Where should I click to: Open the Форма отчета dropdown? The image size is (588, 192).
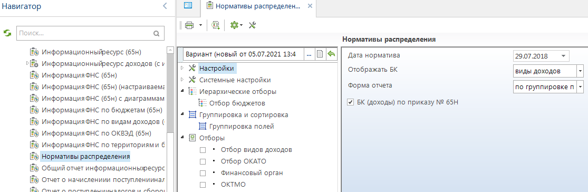581,87
